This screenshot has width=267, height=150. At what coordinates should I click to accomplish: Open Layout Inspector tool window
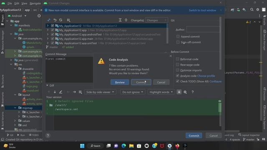249,135
